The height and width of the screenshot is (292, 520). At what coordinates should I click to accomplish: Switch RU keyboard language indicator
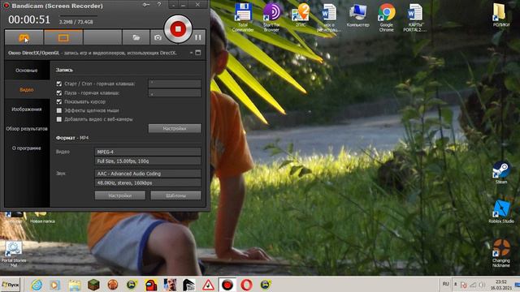pyautogui.click(x=446, y=284)
